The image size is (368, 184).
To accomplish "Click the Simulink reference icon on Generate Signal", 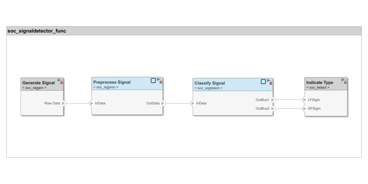I will pyautogui.click(x=60, y=81).
